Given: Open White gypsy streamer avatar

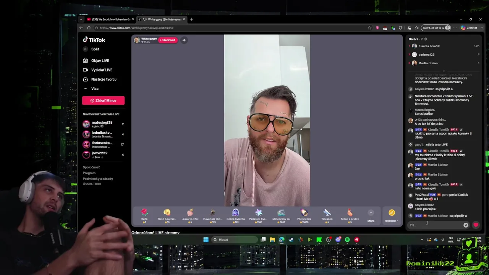Looking at the screenshot, I should click(x=137, y=40).
